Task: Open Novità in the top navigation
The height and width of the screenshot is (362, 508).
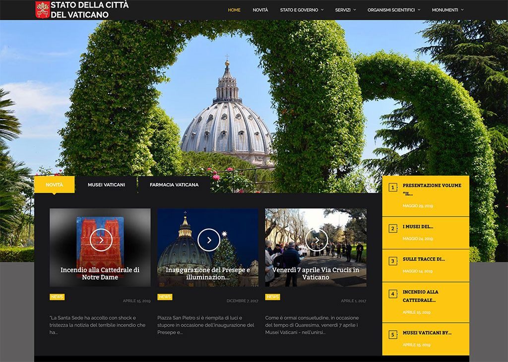Action: point(260,10)
